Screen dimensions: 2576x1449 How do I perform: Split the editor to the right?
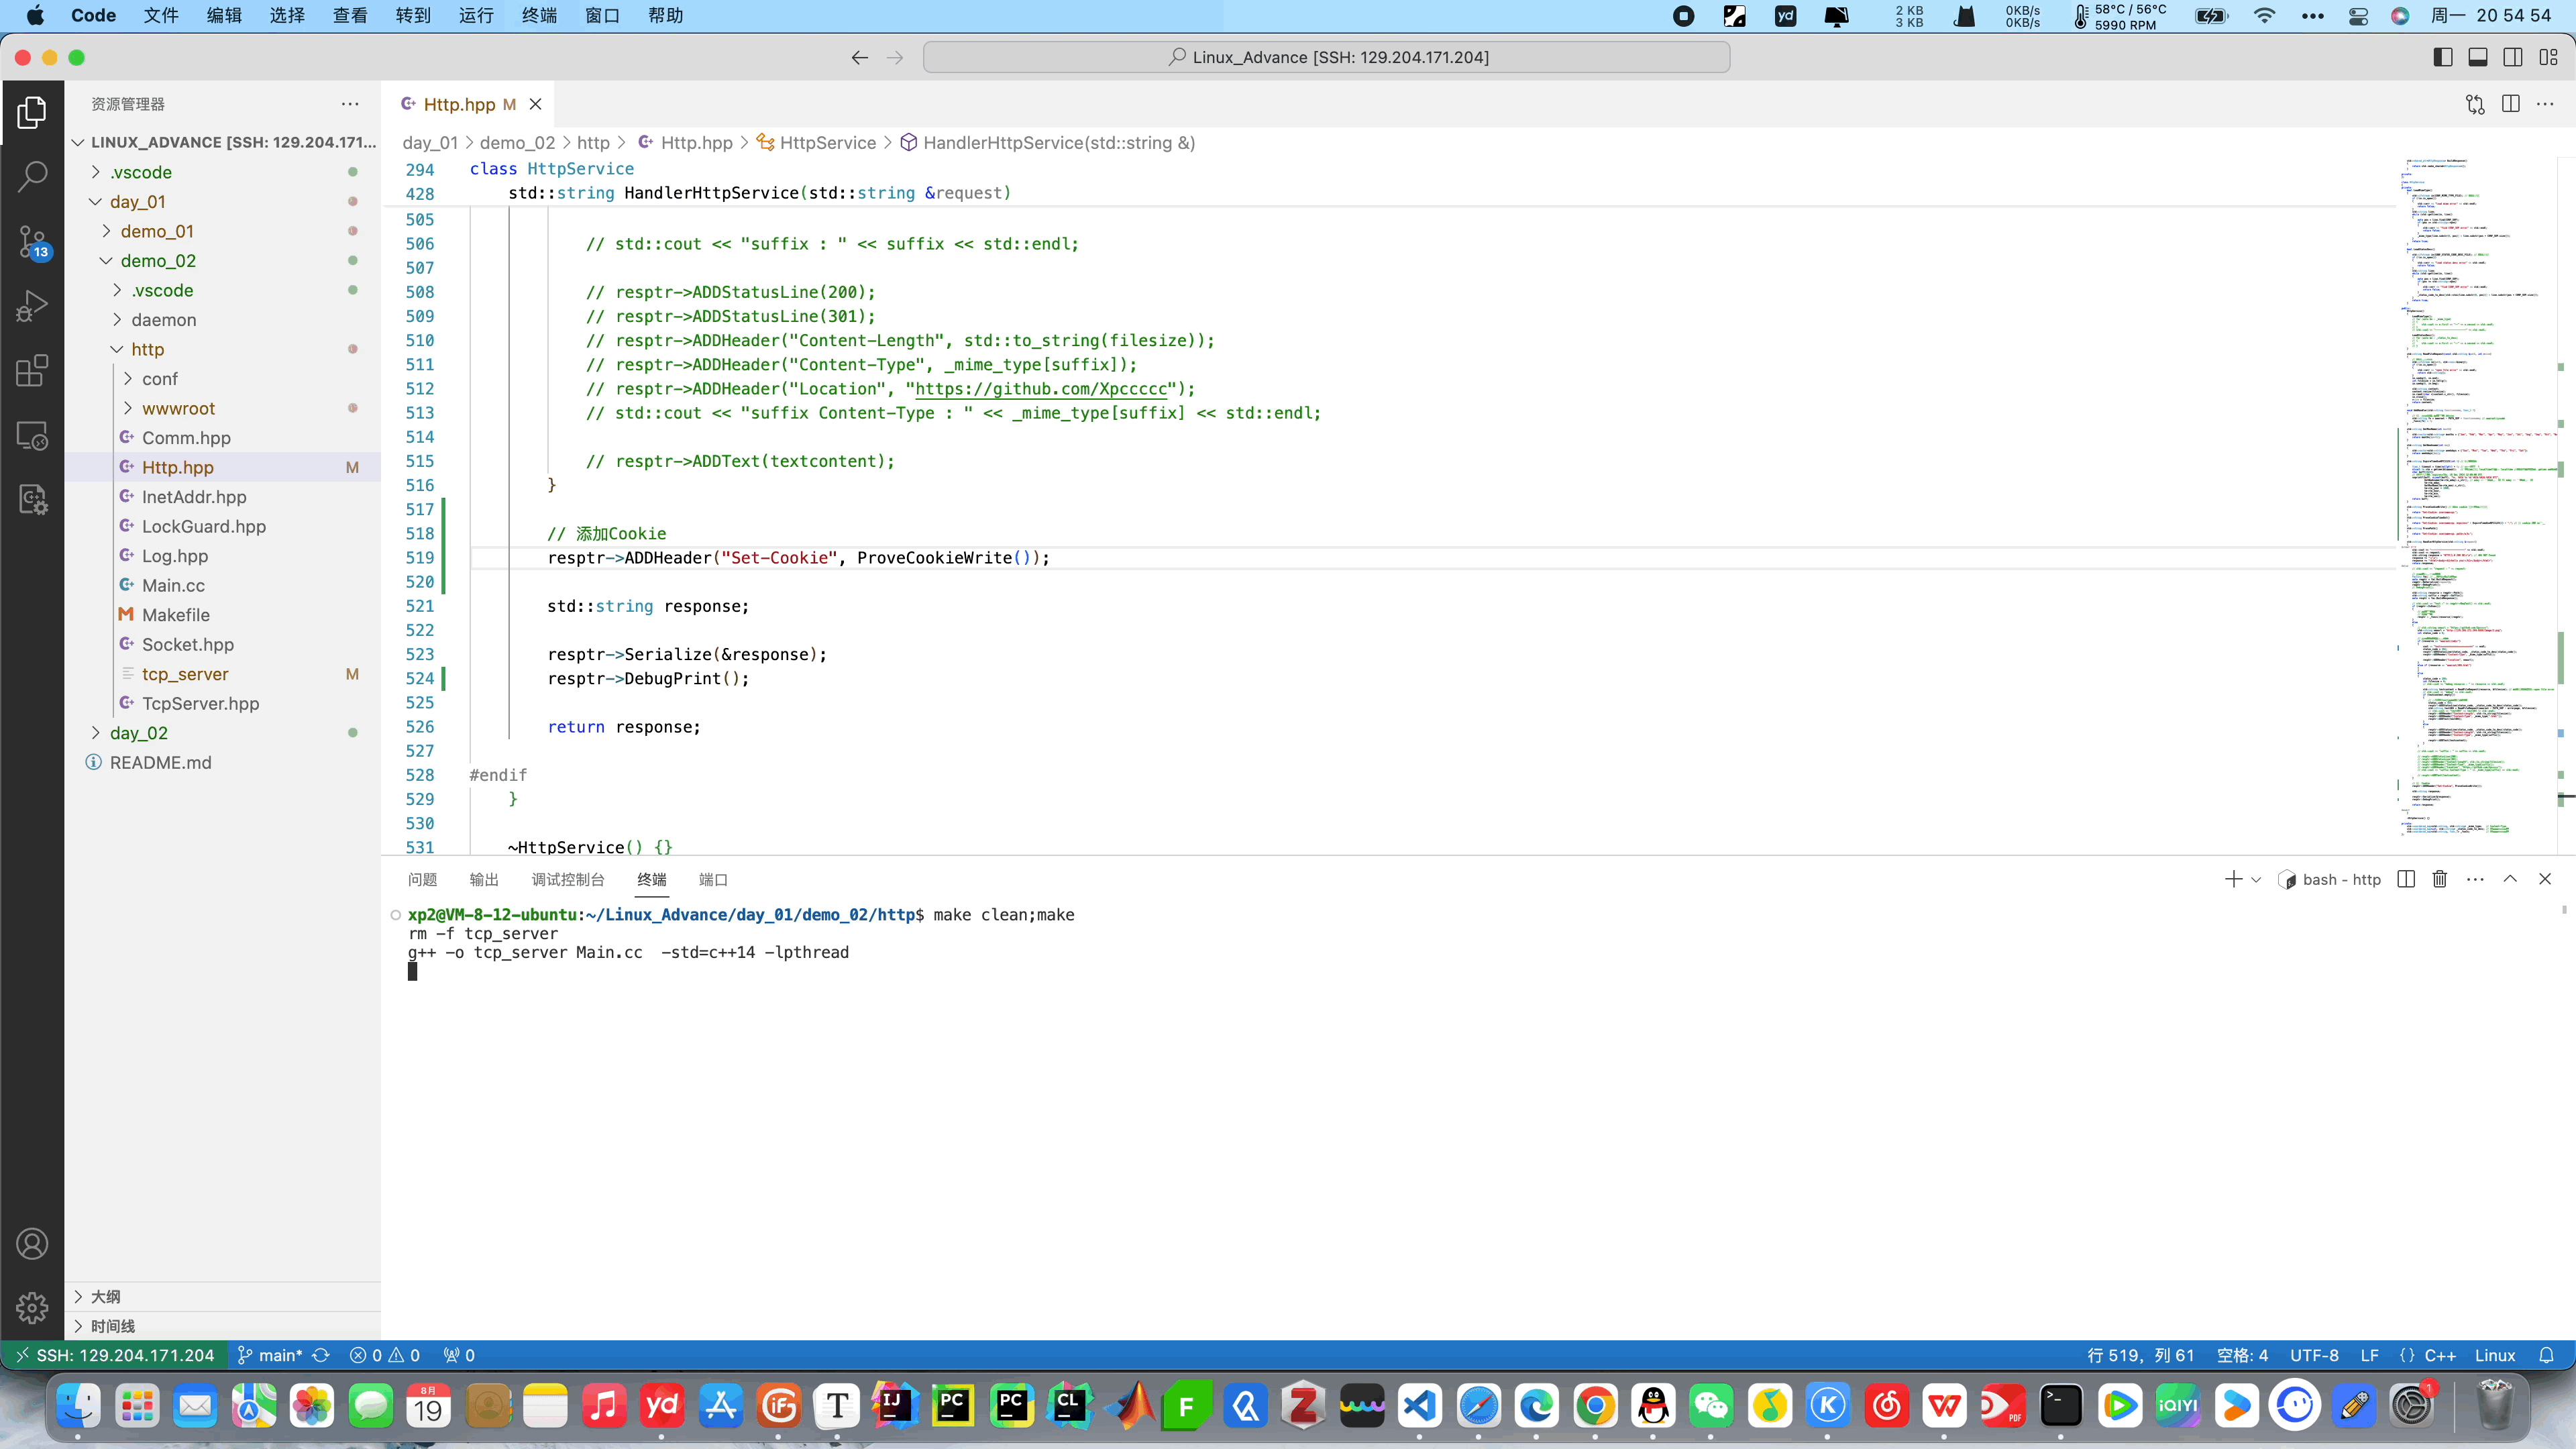tap(2510, 104)
